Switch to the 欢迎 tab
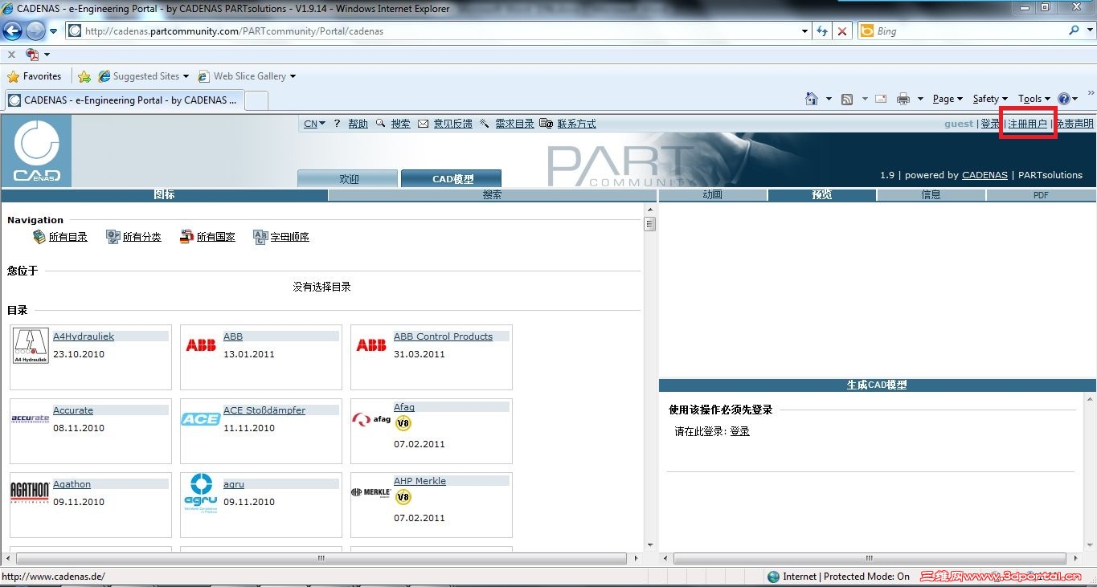 (x=348, y=178)
